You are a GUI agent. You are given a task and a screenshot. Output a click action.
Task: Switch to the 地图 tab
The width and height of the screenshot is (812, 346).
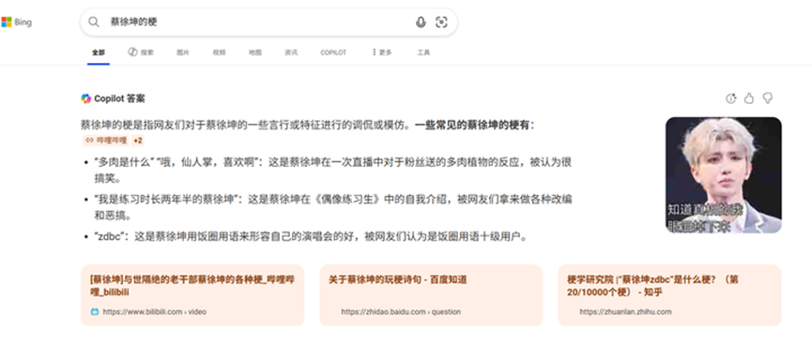click(254, 53)
